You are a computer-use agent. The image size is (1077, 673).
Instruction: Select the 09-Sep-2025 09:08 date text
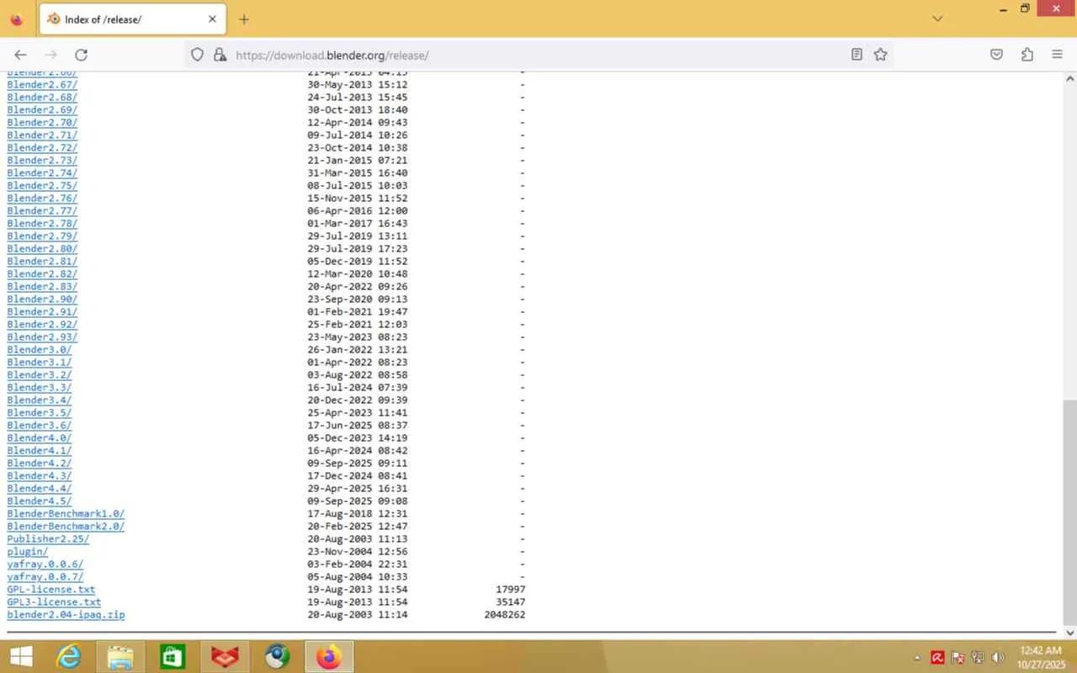coord(358,501)
